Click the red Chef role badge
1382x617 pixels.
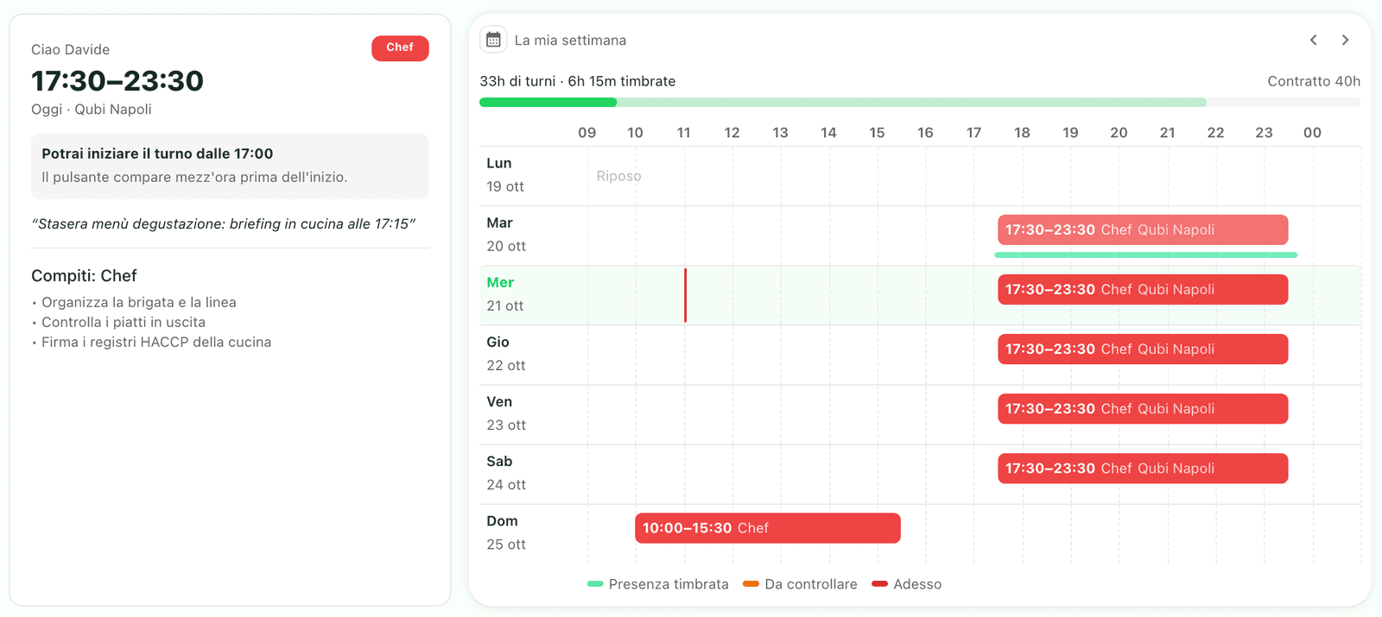tap(400, 48)
